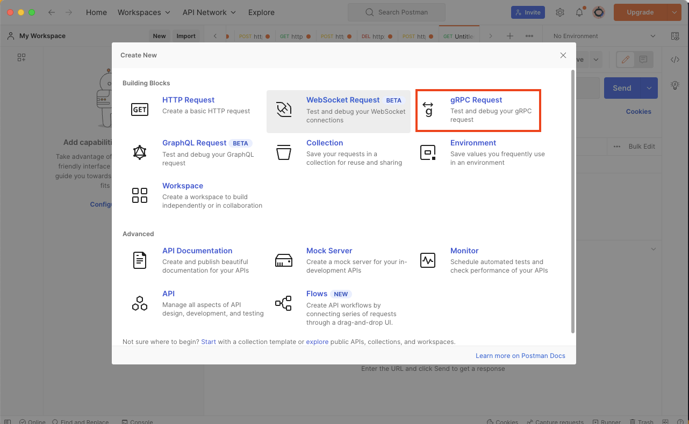Screen dimensions: 689x424
Task: Open the Monitor pulse icon
Action: point(428,260)
